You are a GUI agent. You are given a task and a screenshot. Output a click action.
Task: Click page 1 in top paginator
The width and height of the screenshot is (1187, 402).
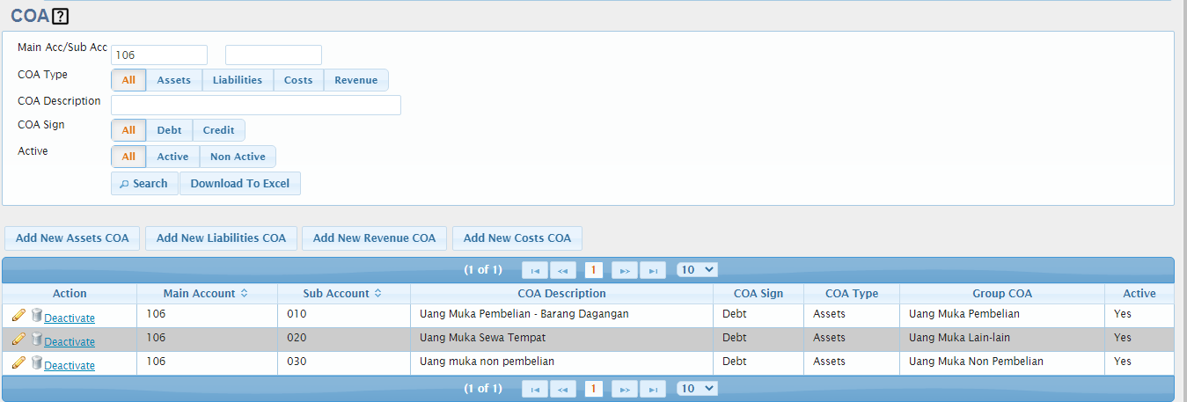pos(594,270)
